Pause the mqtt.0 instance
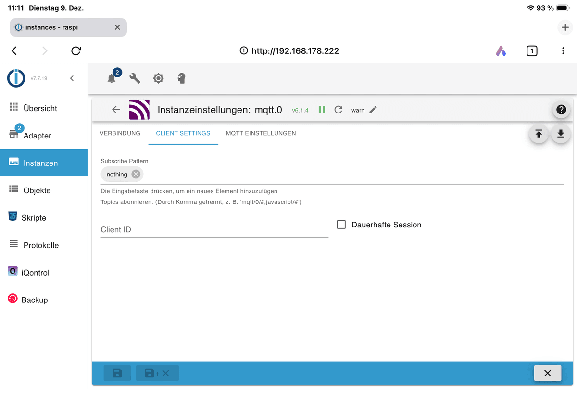 (x=322, y=110)
